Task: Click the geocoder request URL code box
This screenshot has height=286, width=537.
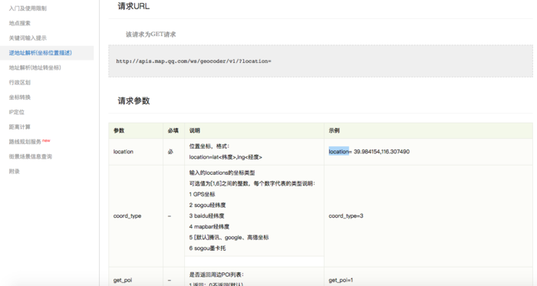Action: [321, 61]
